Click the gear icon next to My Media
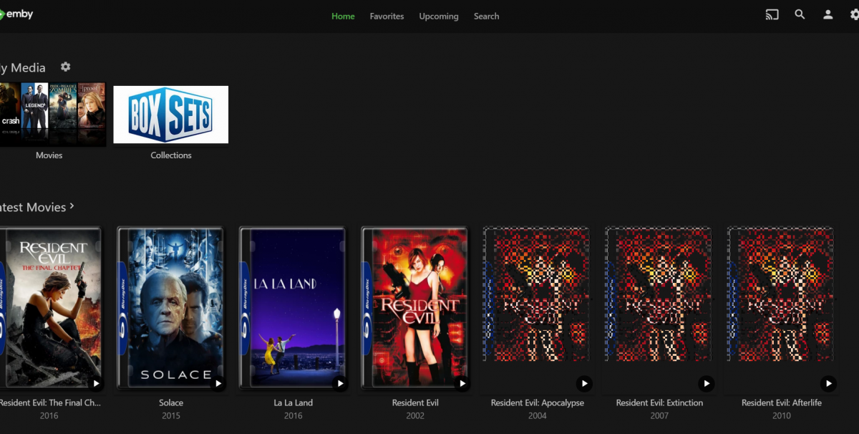This screenshot has height=434, width=859. coord(65,67)
